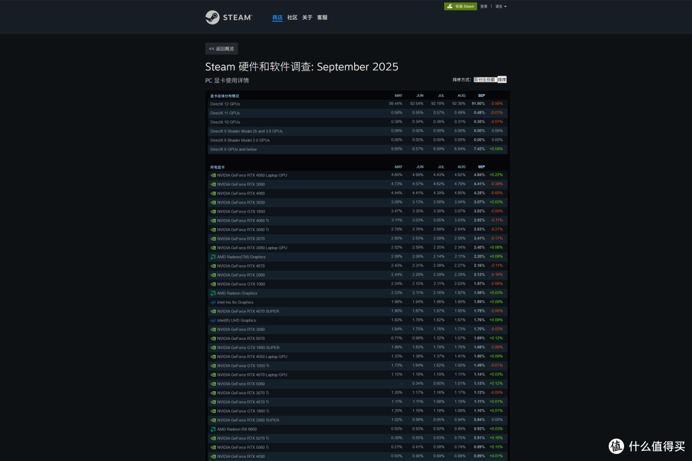This screenshot has height=461, width=692.
Task: Click the NVIDIA GeForce RTX 2060 row name
Action: 241,275
